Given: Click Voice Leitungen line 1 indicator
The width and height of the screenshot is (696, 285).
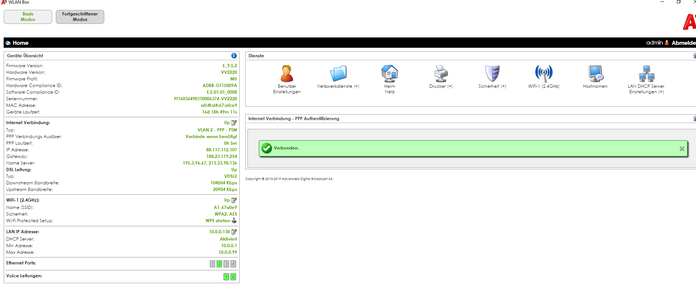Looking at the screenshot, I should pos(226,277).
